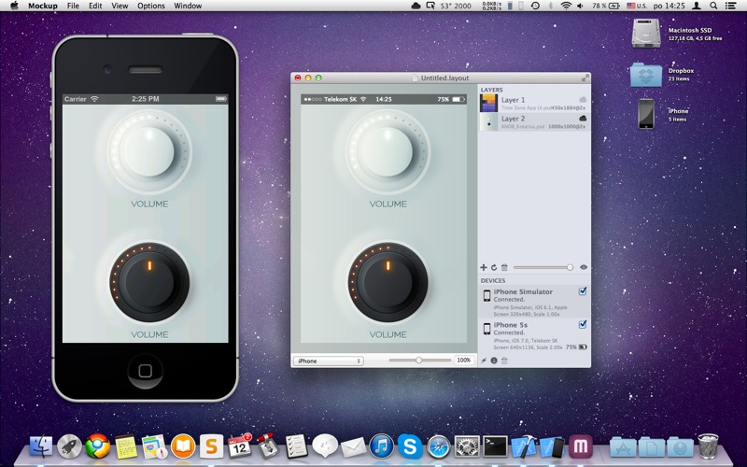Open the Documents stack in Dock
This screenshot has width=747, height=467.
click(651, 447)
